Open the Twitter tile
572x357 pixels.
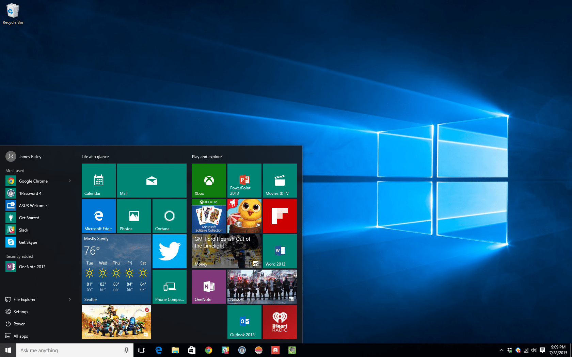pos(169,251)
